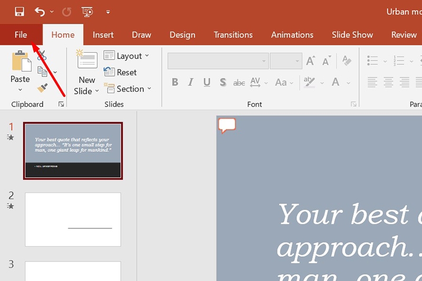Open the File tab
The width and height of the screenshot is (422, 281).
(21, 35)
